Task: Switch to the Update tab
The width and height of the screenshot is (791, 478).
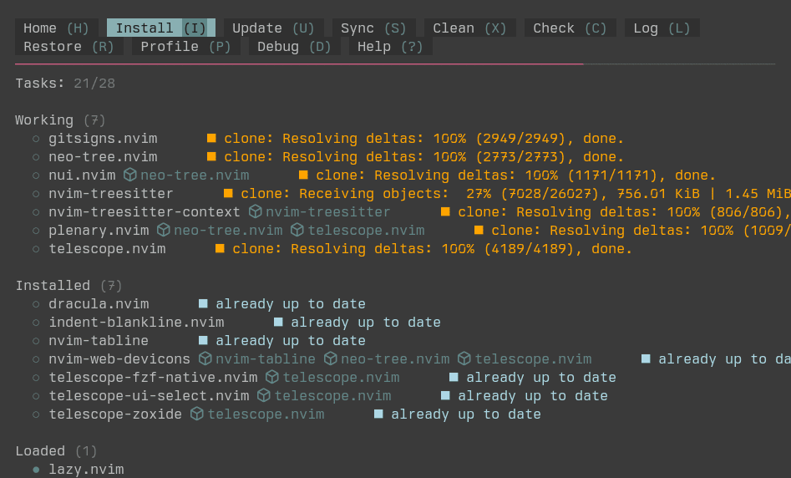Action: tap(273, 28)
